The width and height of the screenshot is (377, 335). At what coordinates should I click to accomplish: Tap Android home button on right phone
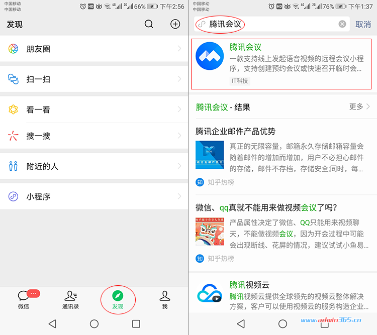pos(282,324)
